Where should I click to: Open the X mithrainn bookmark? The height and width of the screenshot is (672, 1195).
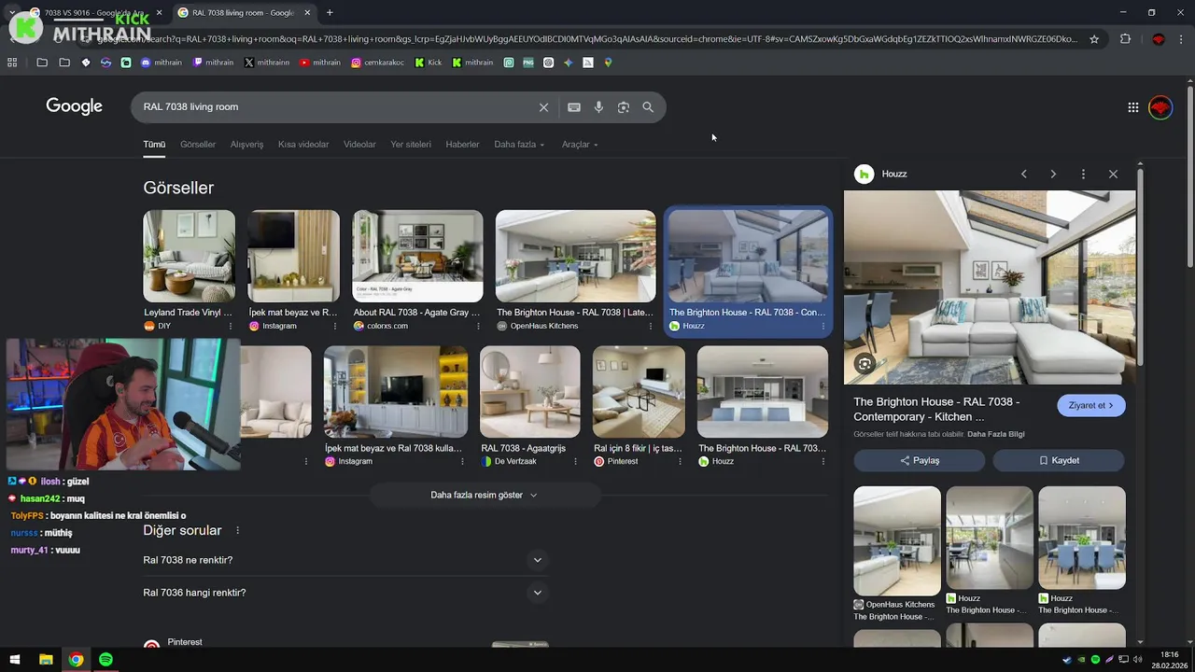(x=267, y=63)
